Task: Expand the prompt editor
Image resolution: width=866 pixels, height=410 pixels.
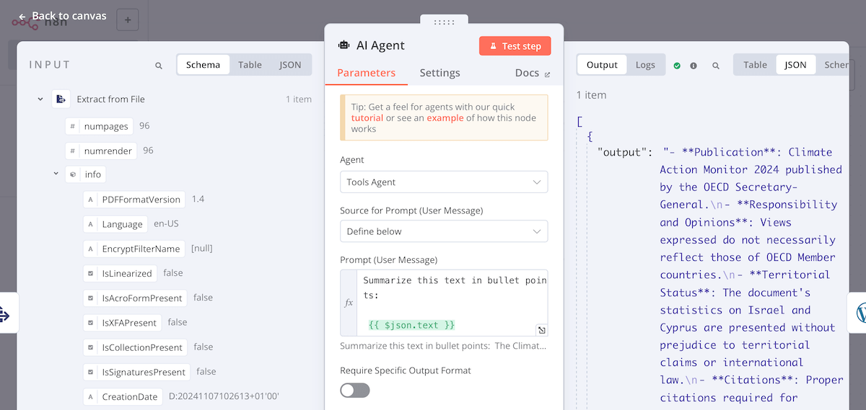Action: tap(541, 330)
